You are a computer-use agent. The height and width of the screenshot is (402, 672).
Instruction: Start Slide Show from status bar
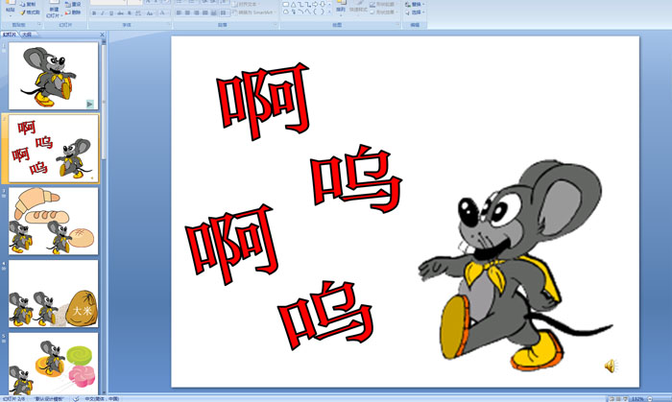point(625,399)
